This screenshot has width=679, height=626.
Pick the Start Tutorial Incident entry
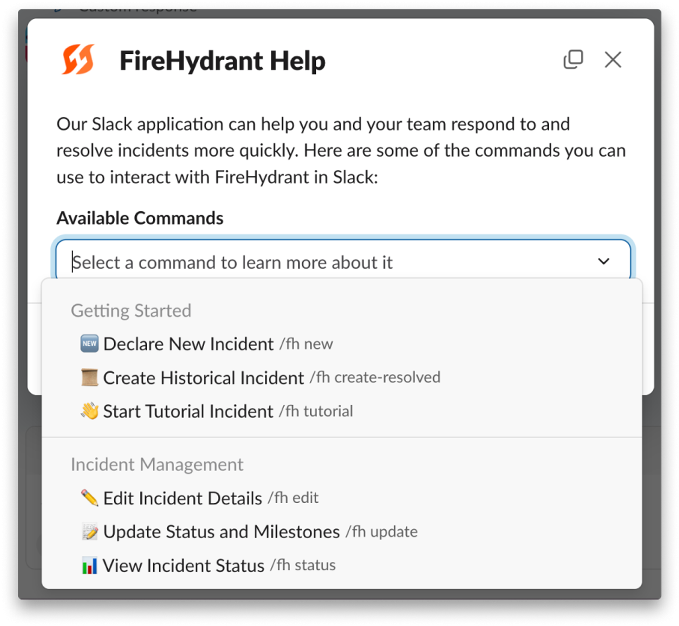pyautogui.click(x=342, y=411)
